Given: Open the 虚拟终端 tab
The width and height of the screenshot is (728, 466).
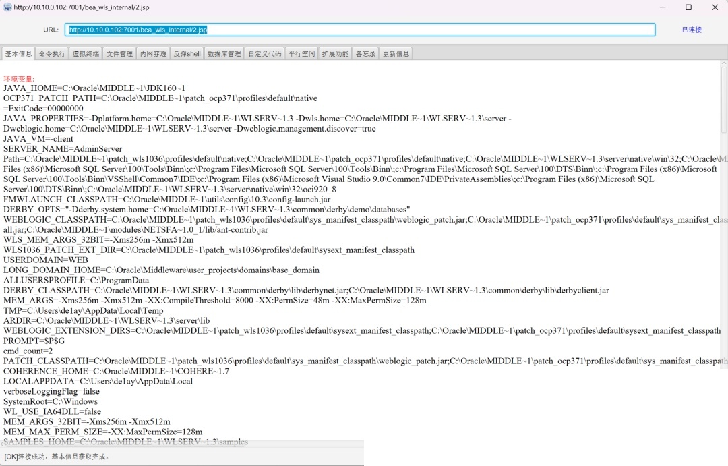Looking at the screenshot, I should tap(86, 54).
